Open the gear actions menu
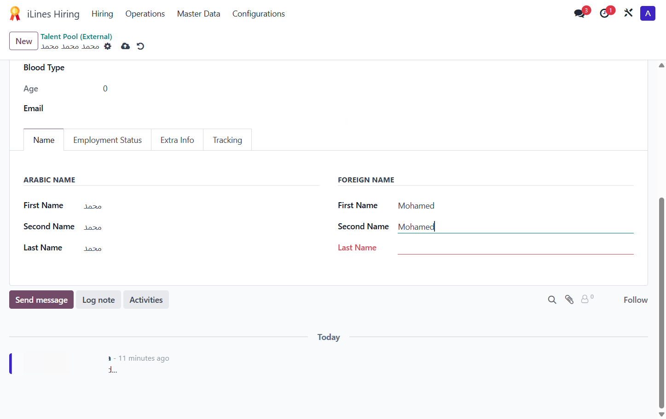This screenshot has height=419, width=666. [x=108, y=46]
